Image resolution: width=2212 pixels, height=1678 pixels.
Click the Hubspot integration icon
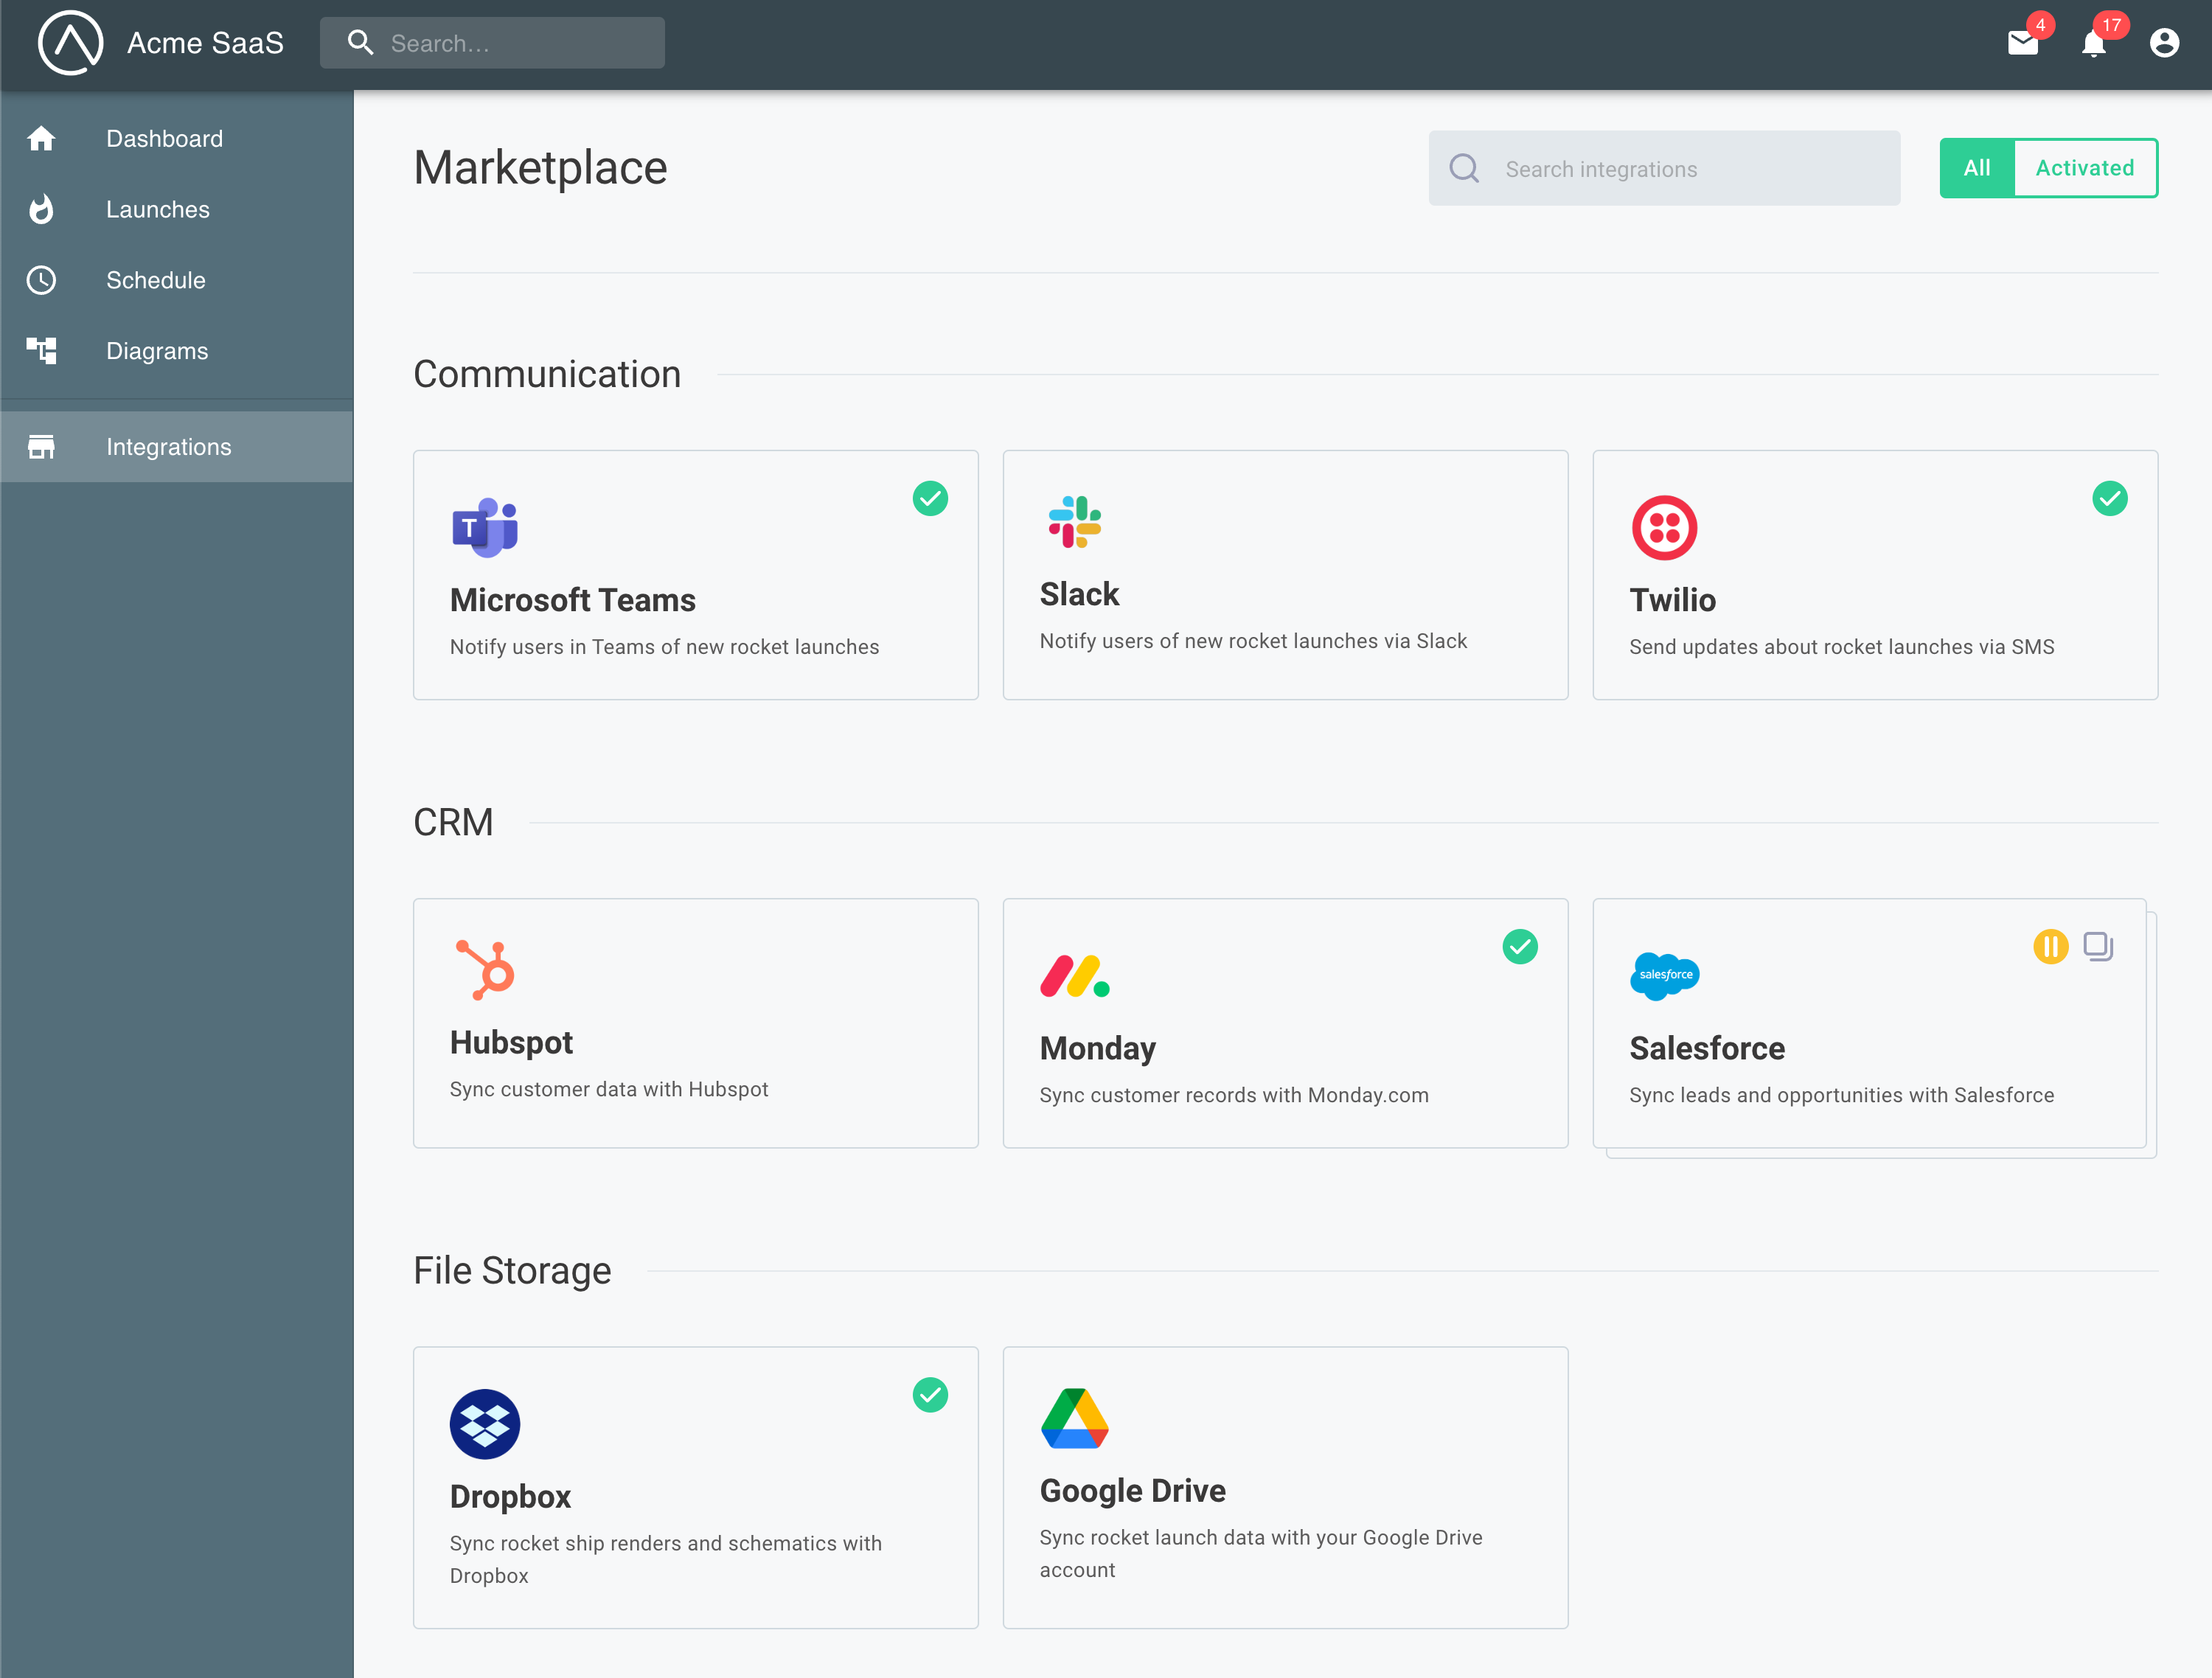(x=484, y=971)
